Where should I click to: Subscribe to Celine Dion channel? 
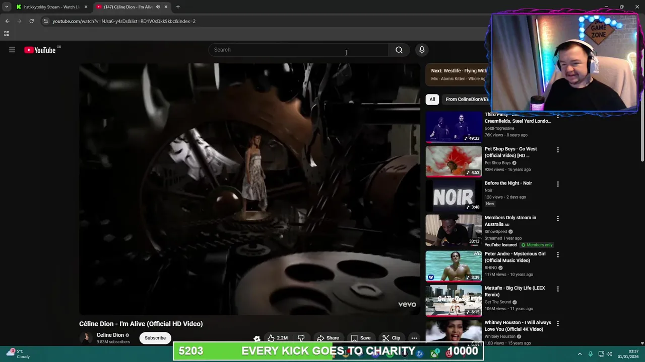(x=155, y=338)
